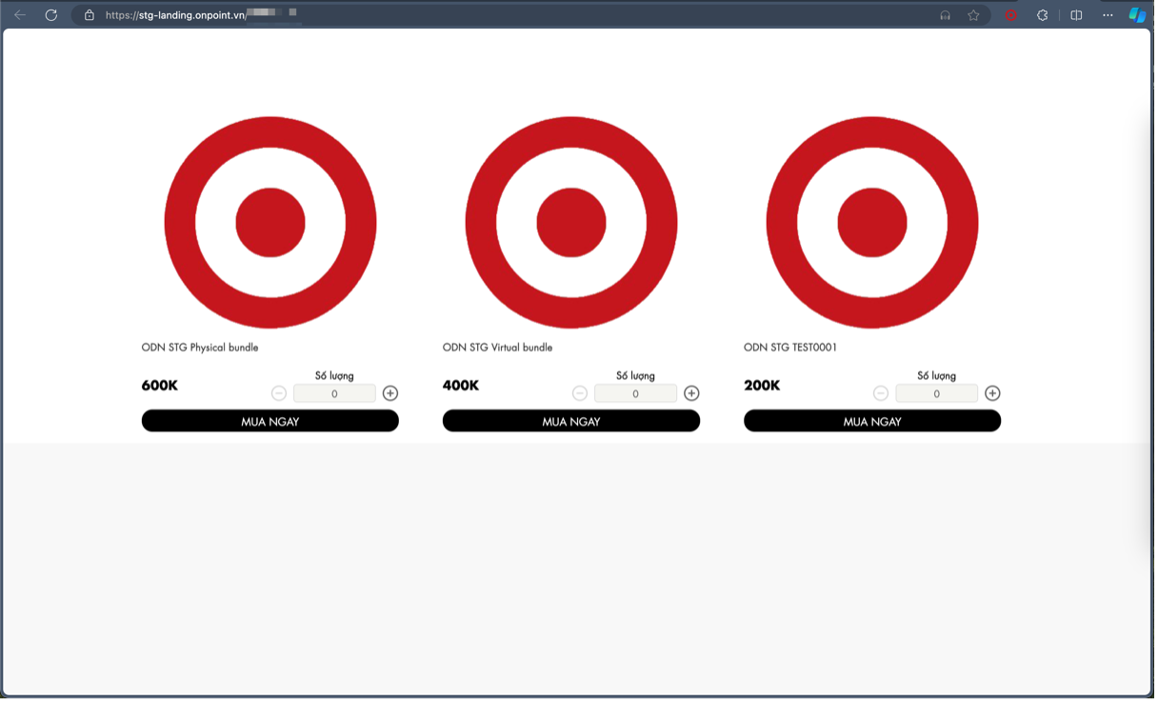Click the "Số lượng" label above Physical bundle quantity

coord(334,376)
